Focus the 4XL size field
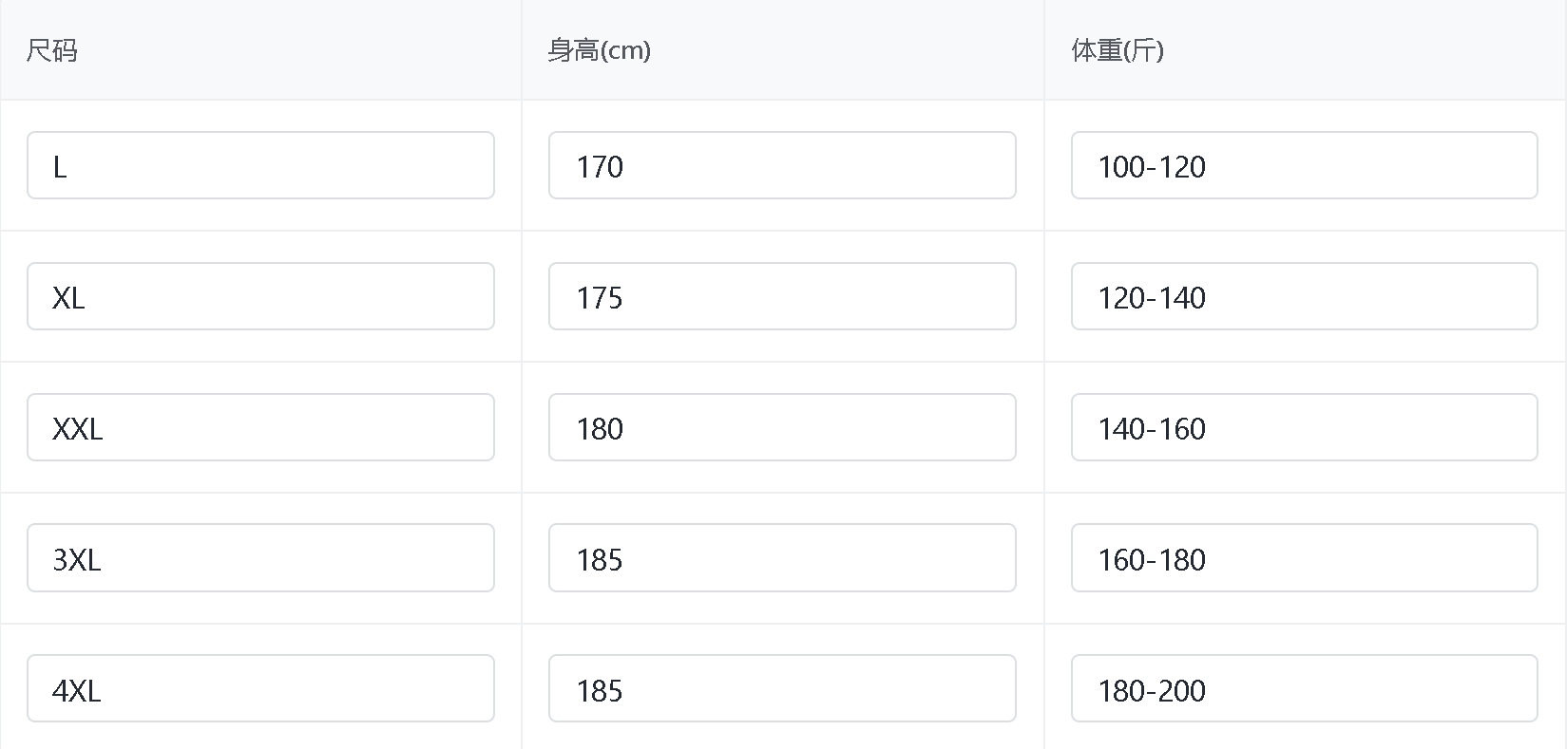1567x749 pixels. [x=260, y=689]
